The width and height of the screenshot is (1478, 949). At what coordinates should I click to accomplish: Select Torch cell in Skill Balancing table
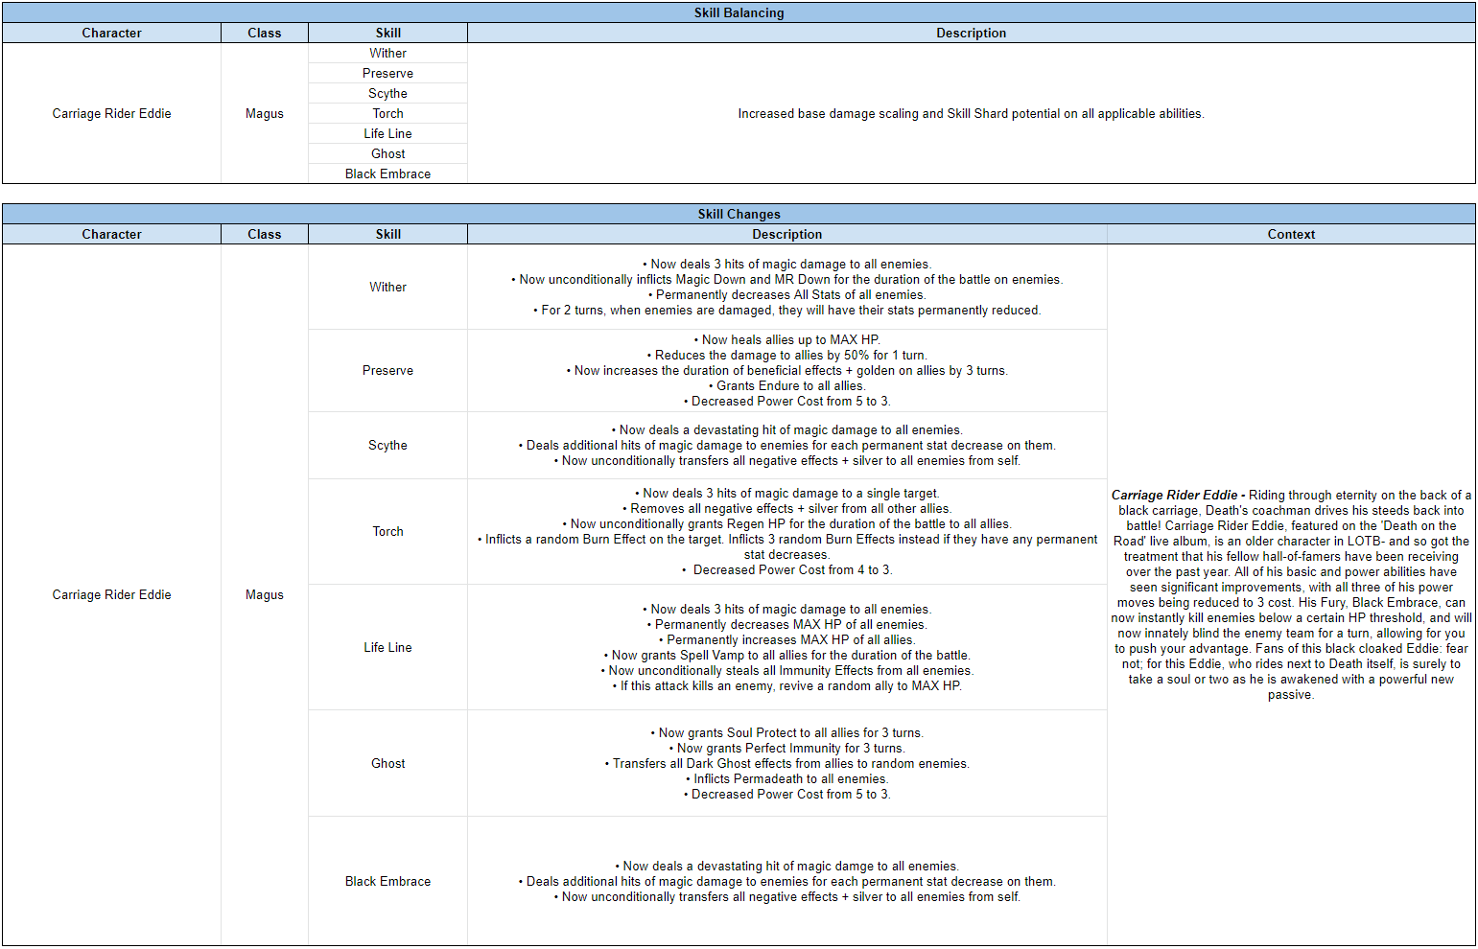[x=387, y=113]
